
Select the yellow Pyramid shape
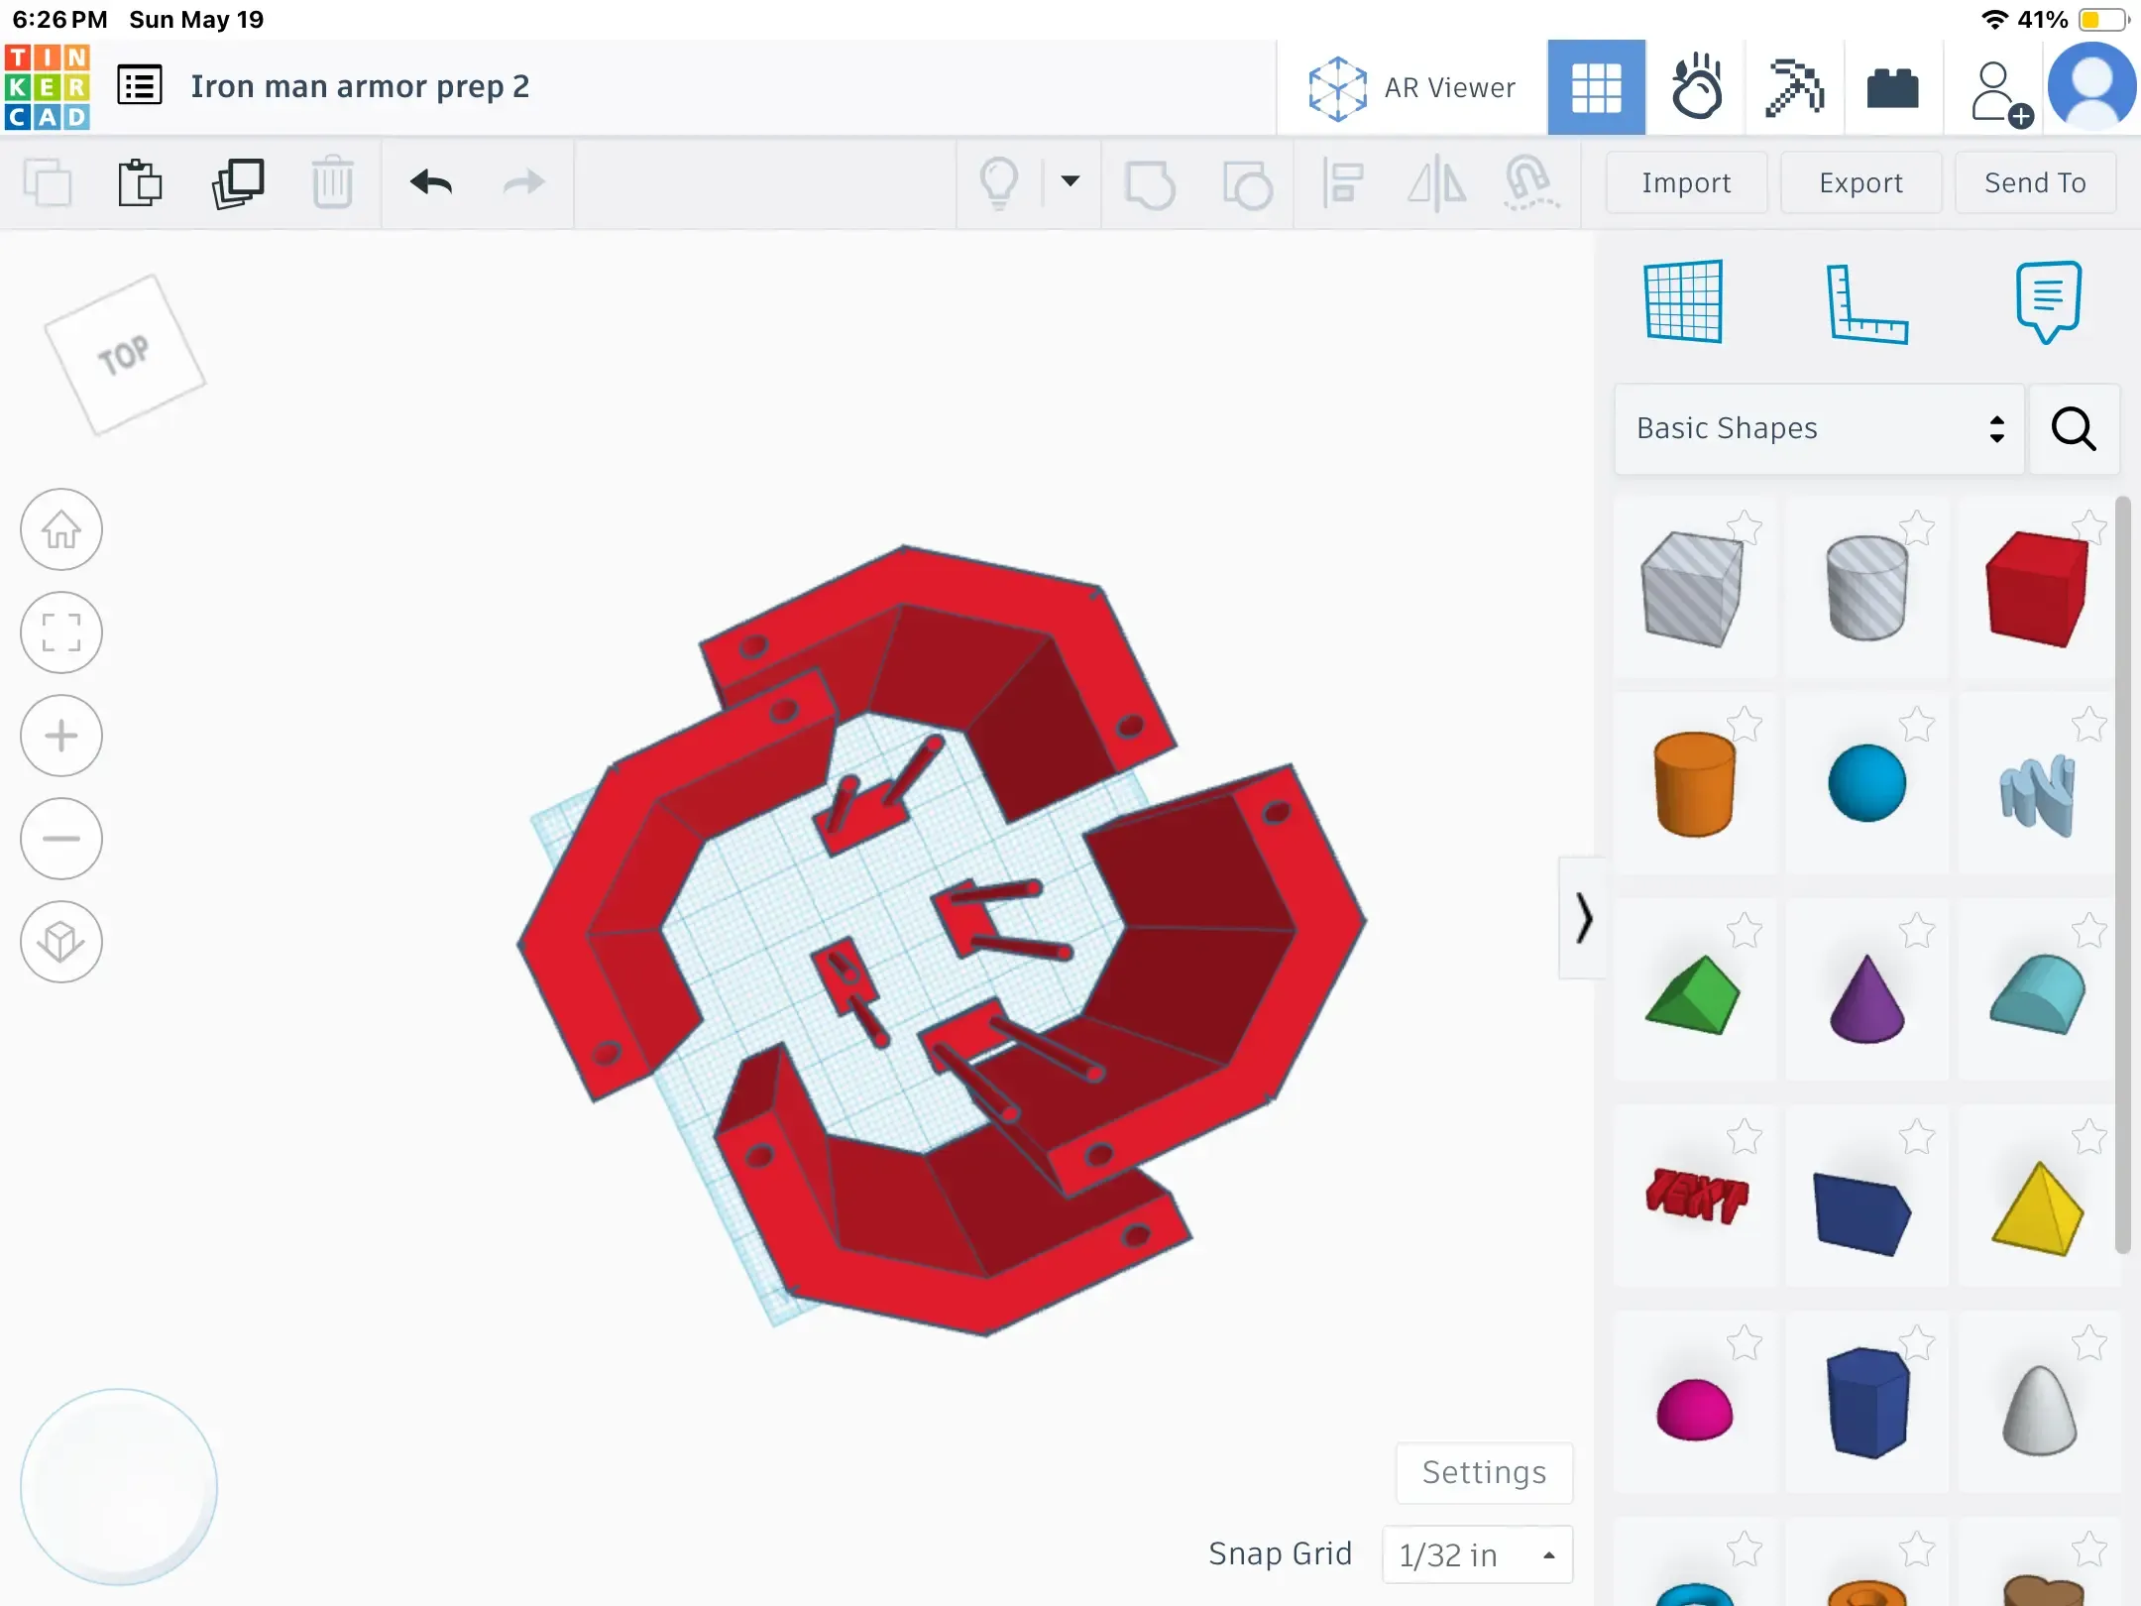click(x=2038, y=1209)
